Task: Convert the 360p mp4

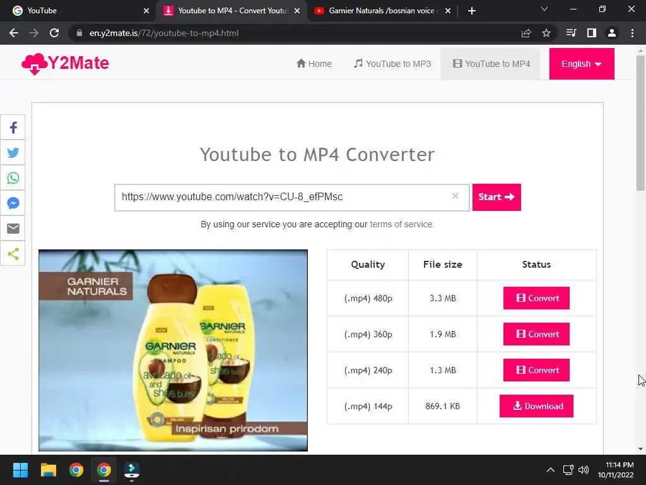Action: [x=536, y=334]
